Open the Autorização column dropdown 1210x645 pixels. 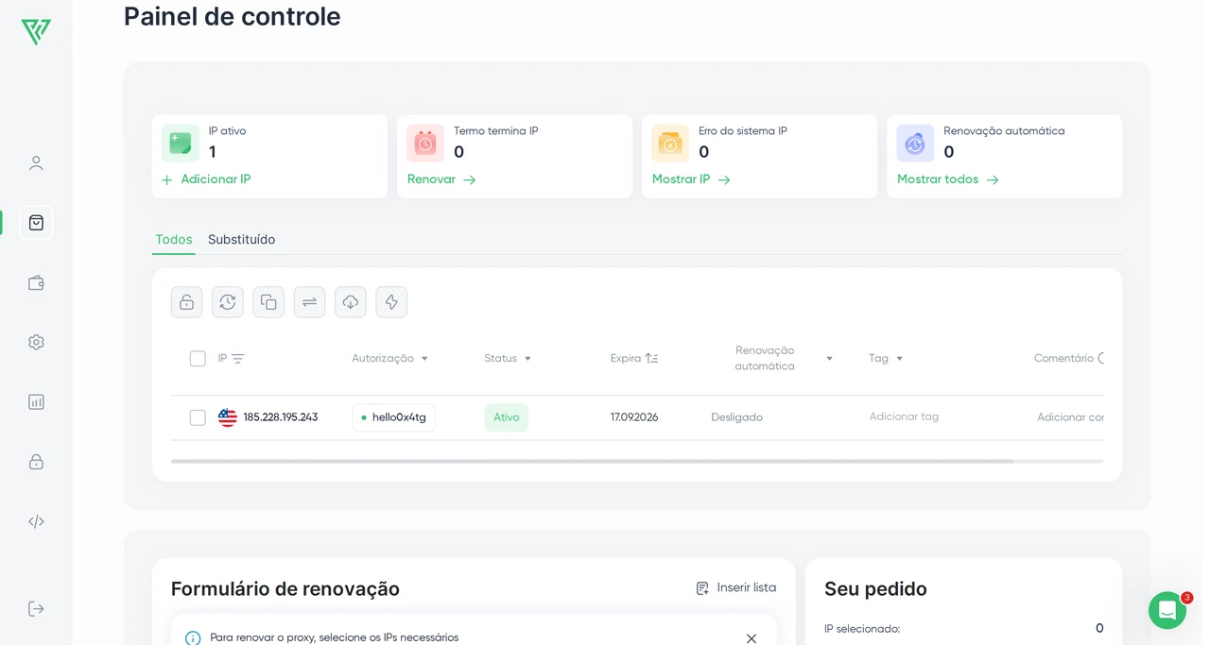pyautogui.click(x=424, y=359)
